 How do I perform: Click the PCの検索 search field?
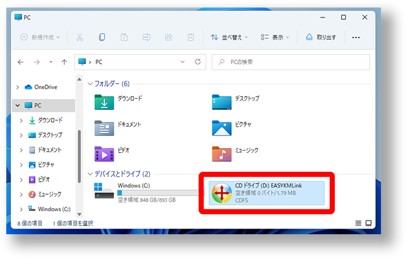point(290,62)
